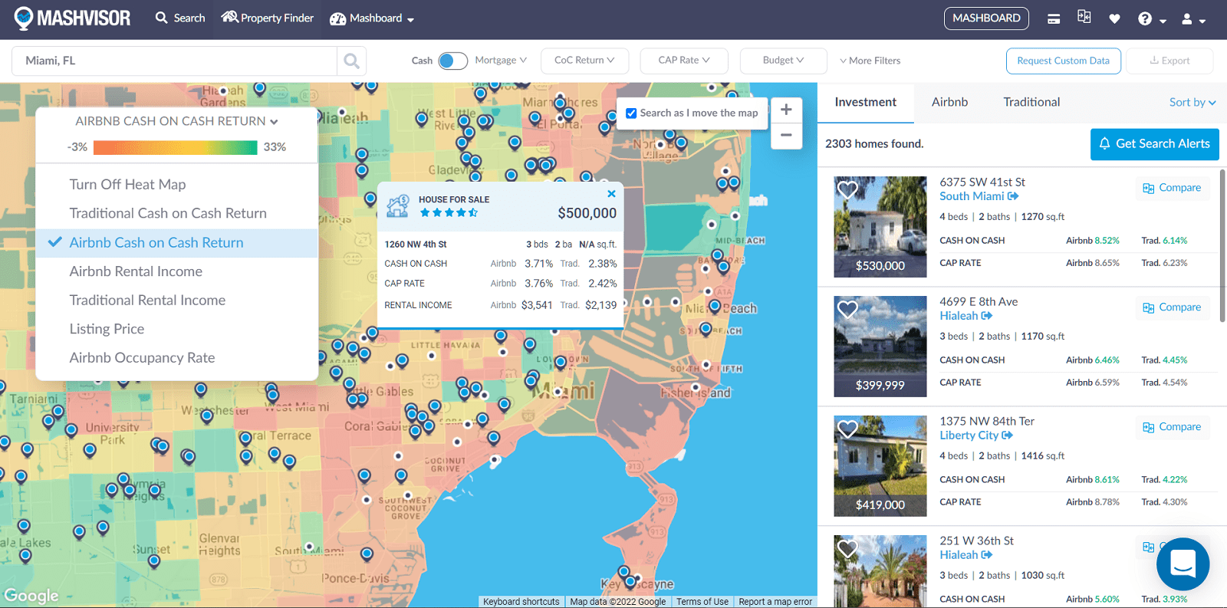Click the house icon in property popup
Viewport: 1227px width, 608px height.
(x=397, y=205)
